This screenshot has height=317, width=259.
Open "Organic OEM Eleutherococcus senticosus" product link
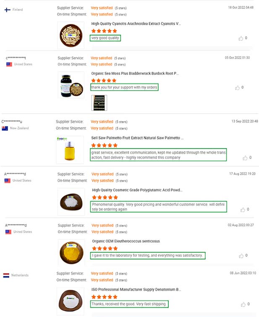click(x=126, y=241)
